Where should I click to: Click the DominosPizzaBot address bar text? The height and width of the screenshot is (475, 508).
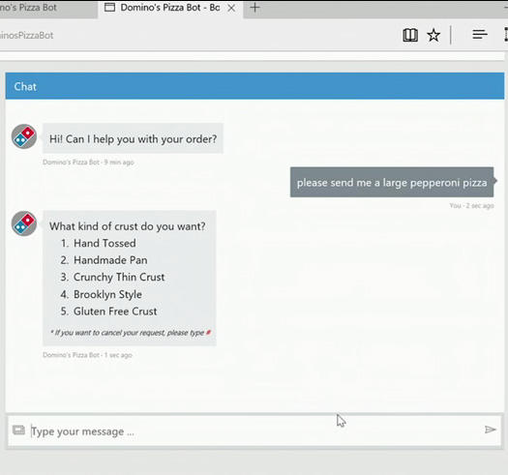(26, 36)
